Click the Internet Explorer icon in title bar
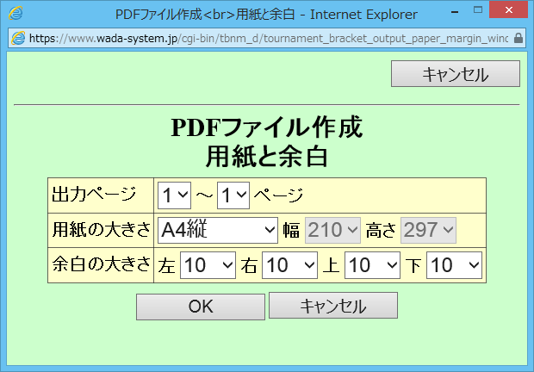 (x=16, y=13)
